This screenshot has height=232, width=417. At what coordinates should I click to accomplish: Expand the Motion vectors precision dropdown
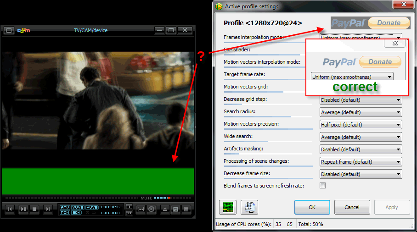pyautogui.click(x=361, y=125)
